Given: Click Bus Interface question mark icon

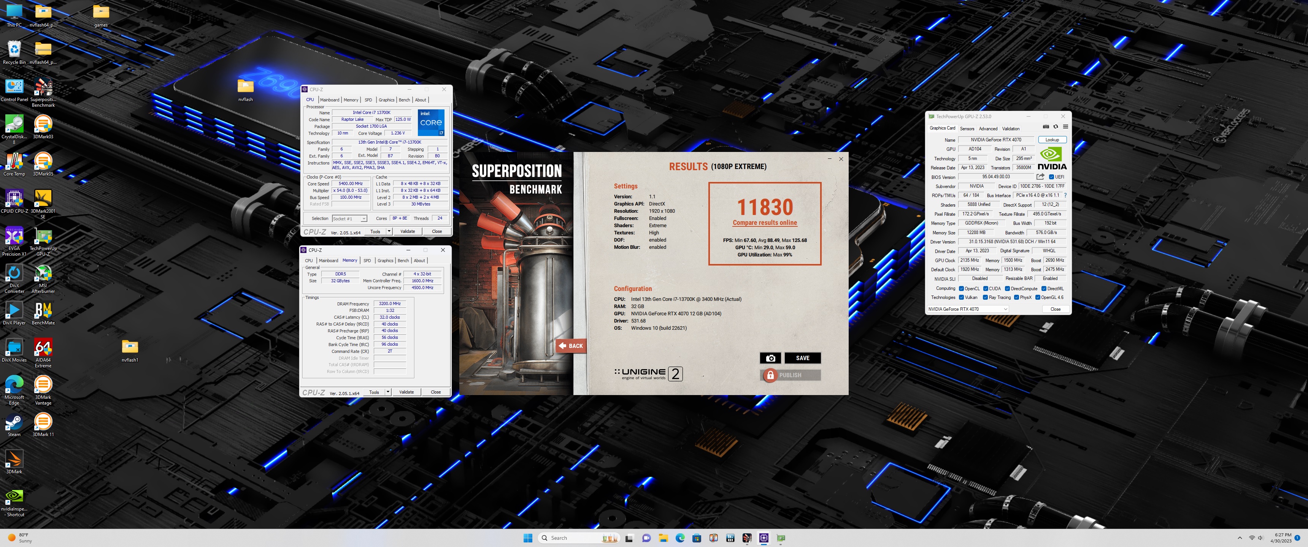Looking at the screenshot, I should click(x=1065, y=195).
